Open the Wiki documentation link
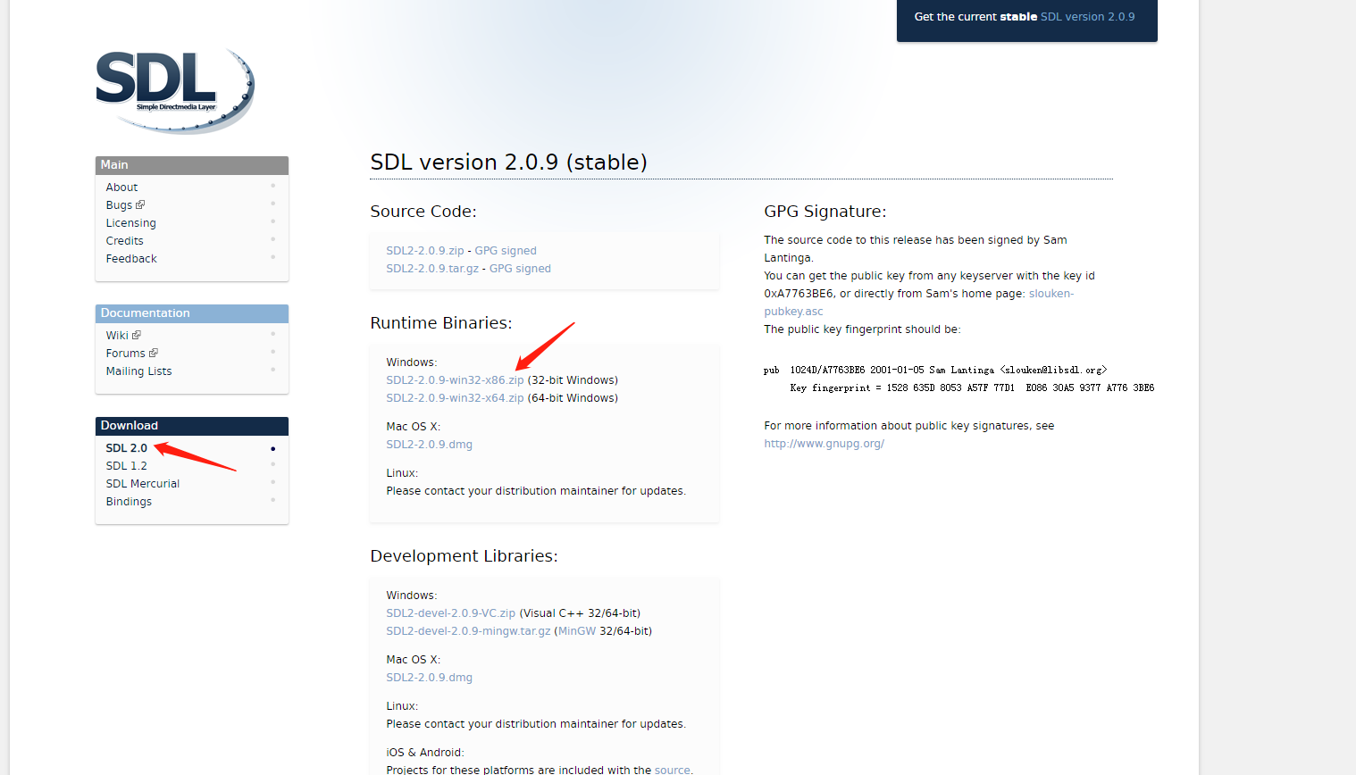The height and width of the screenshot is (775, 1356). [117, 336]
